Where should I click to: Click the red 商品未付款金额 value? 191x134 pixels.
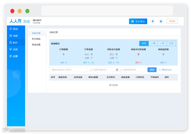(138, 54)
